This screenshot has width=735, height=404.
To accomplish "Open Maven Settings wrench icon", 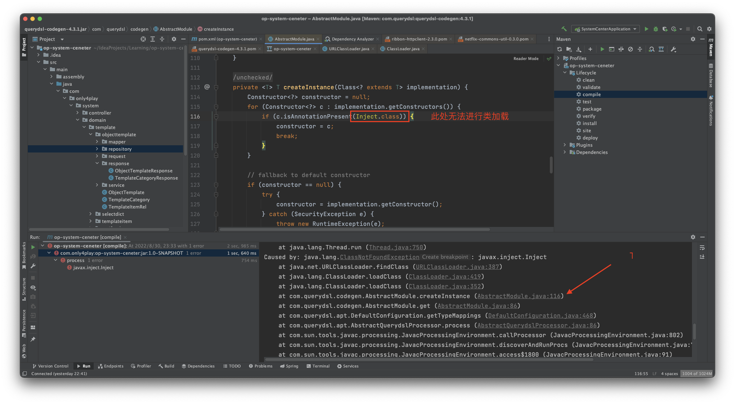I will [x=674, y=49].
